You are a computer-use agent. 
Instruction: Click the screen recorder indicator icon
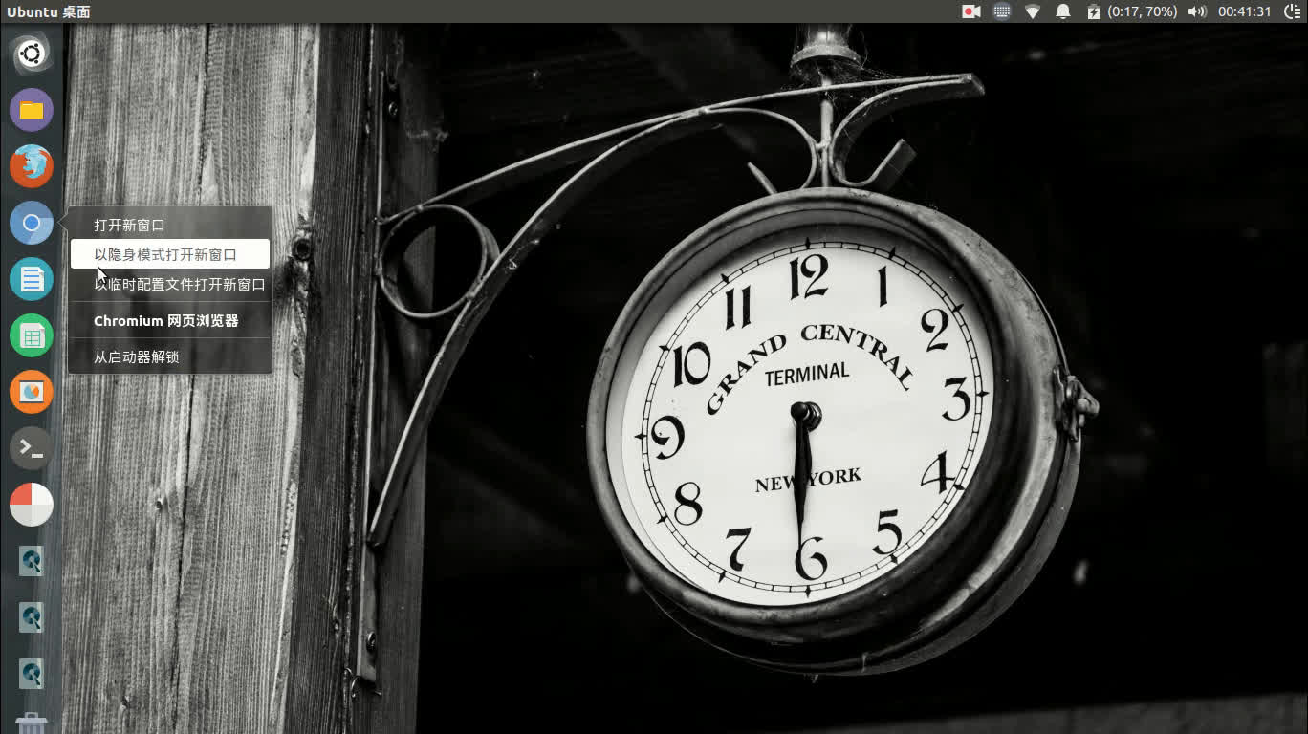971,11
